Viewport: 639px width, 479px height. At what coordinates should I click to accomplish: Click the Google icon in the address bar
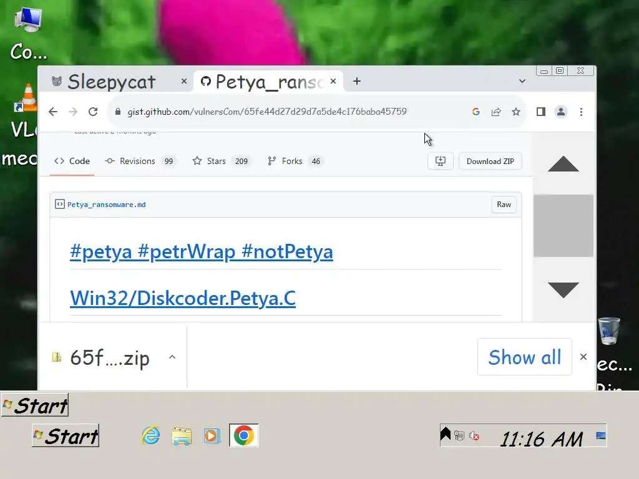476,112
